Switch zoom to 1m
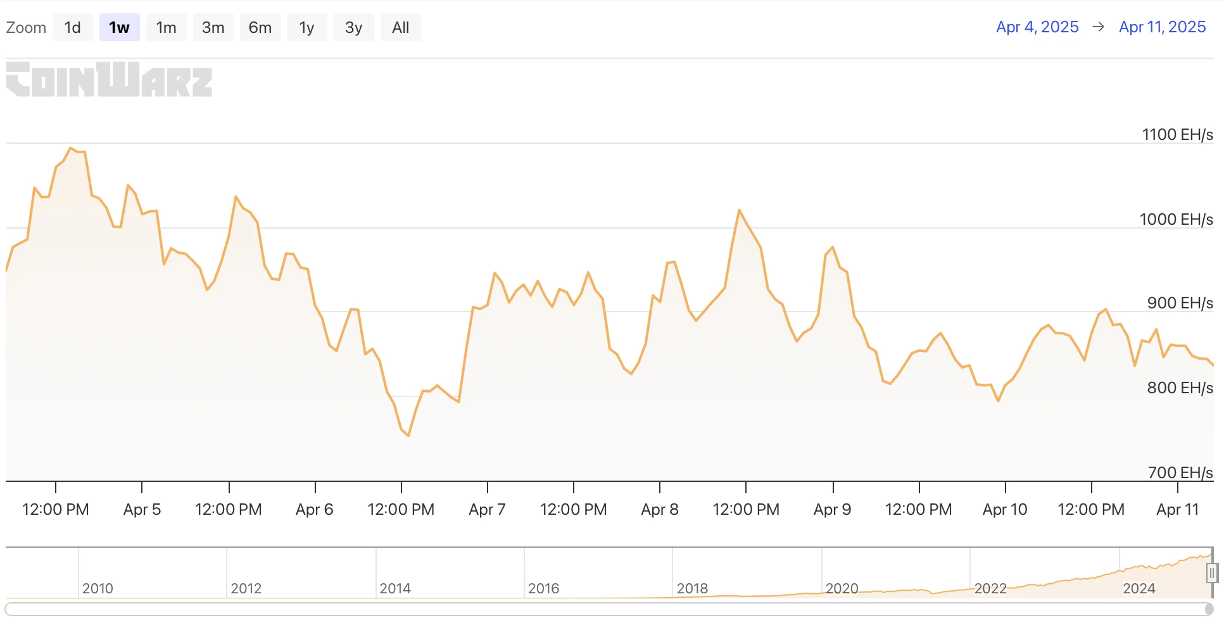This screenshot has width=1224, height=625. tap(166, 28)
